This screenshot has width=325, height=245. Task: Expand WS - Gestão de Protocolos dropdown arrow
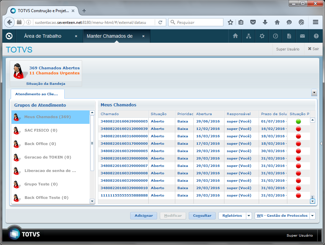coord(312,216)
